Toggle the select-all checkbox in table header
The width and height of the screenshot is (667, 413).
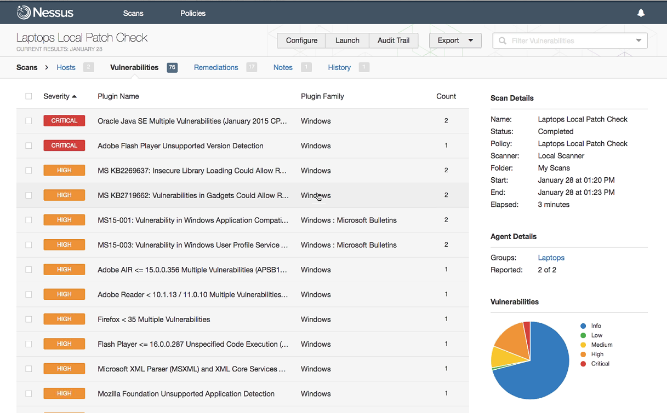pos(28,96)
